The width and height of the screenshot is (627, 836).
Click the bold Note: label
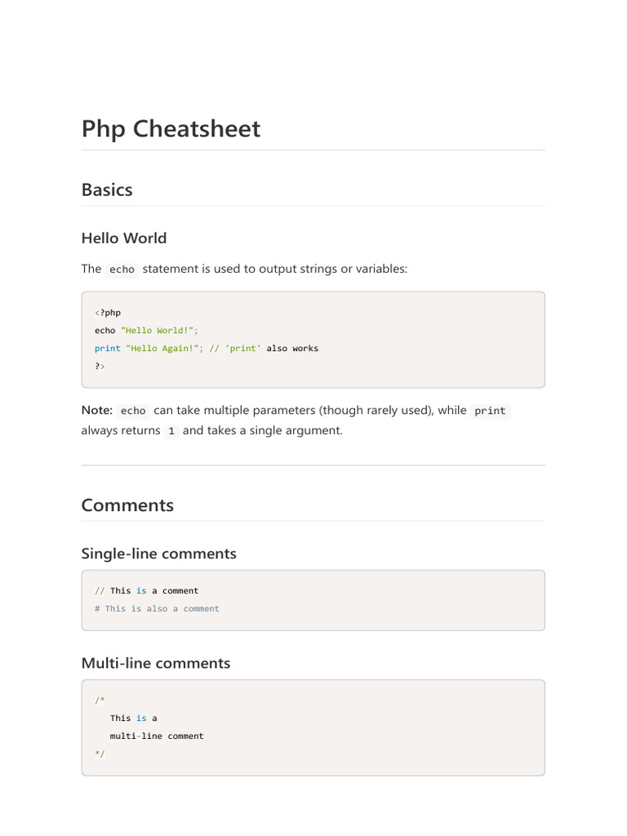pos(96,411)
